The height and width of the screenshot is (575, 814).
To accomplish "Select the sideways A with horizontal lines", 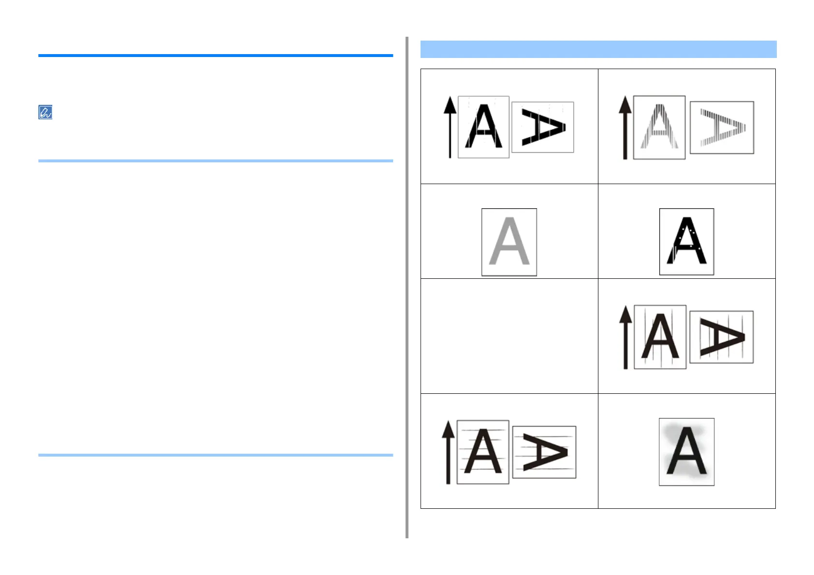I will [x=544, y=452].
